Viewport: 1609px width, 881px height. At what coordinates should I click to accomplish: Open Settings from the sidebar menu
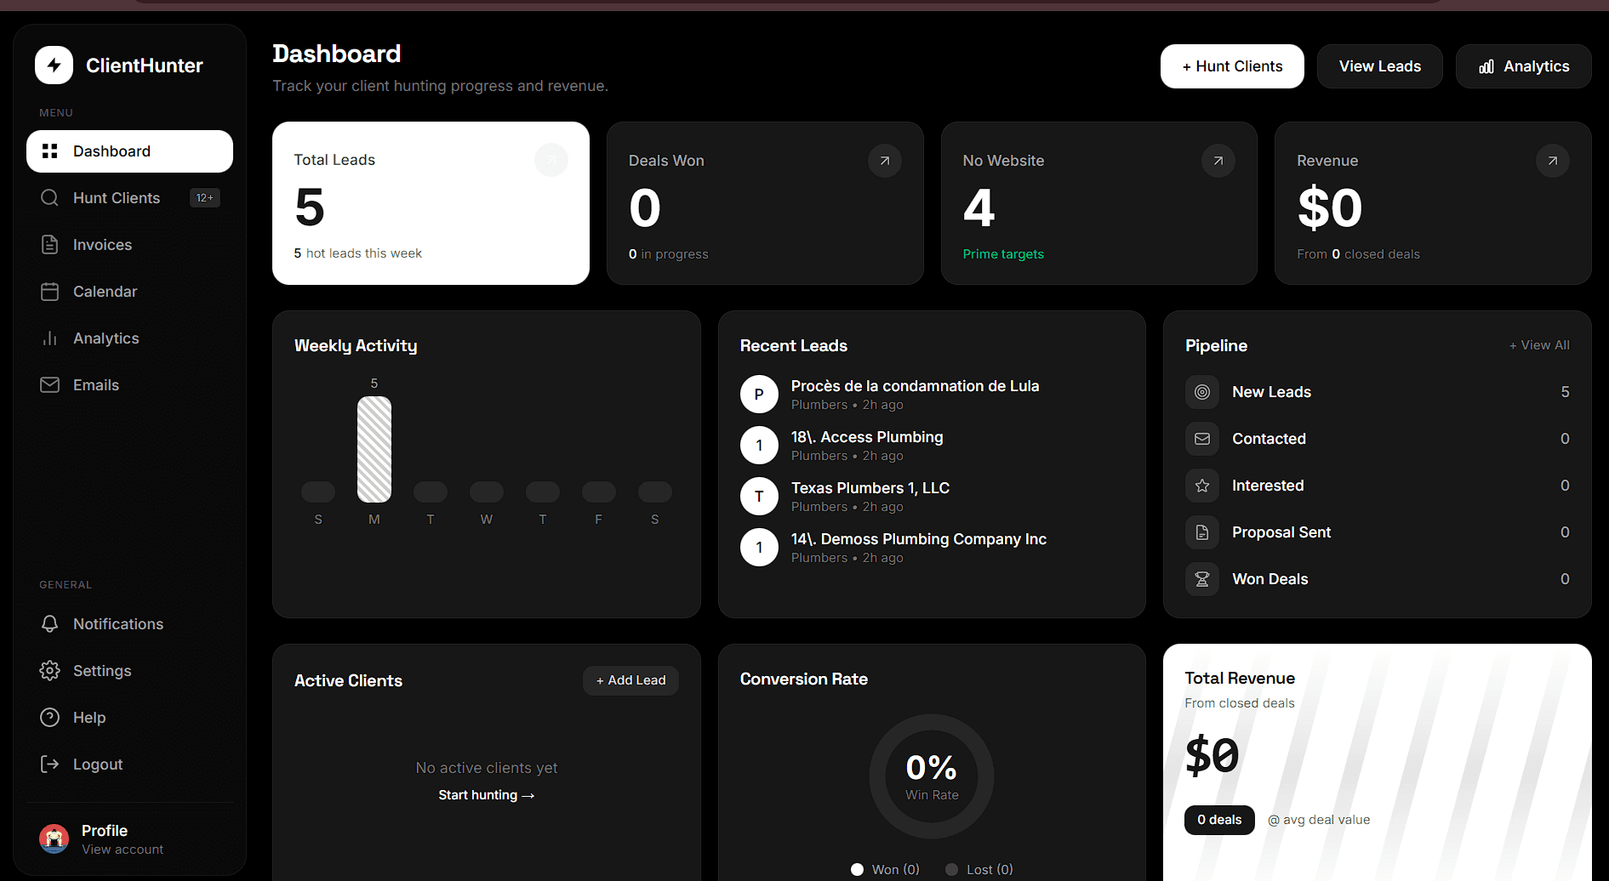(x=101, y=670)
